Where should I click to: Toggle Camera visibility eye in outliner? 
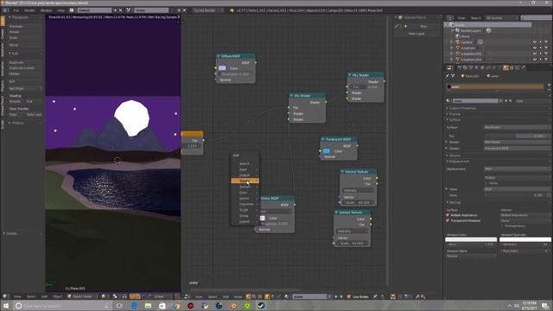point(535,42)
